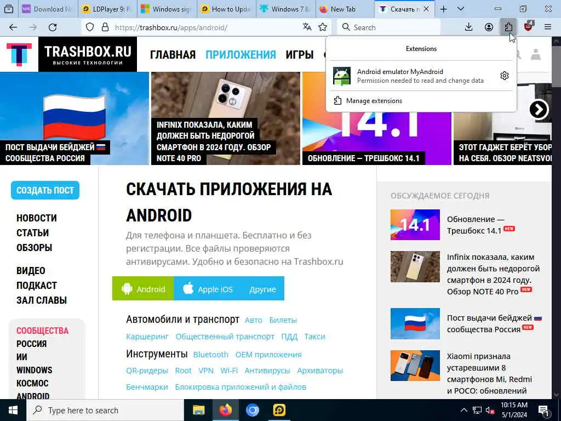Click the uBlock Origin extension icon

point(528,26)
